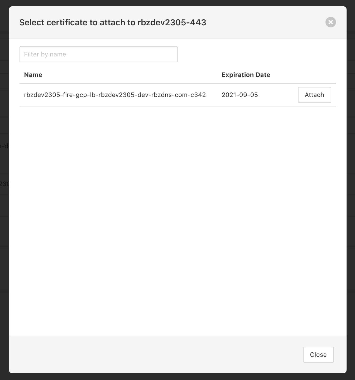The height and width of the screenshot is (380, 355).
Task: Click the blank space between date and Attach
Action: pos(277,95)
